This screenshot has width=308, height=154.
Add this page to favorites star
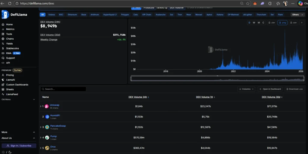pos(248,4)
